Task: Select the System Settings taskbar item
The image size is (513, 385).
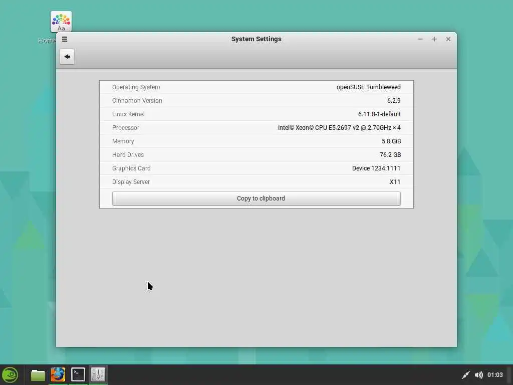Action: coord(98,375)
